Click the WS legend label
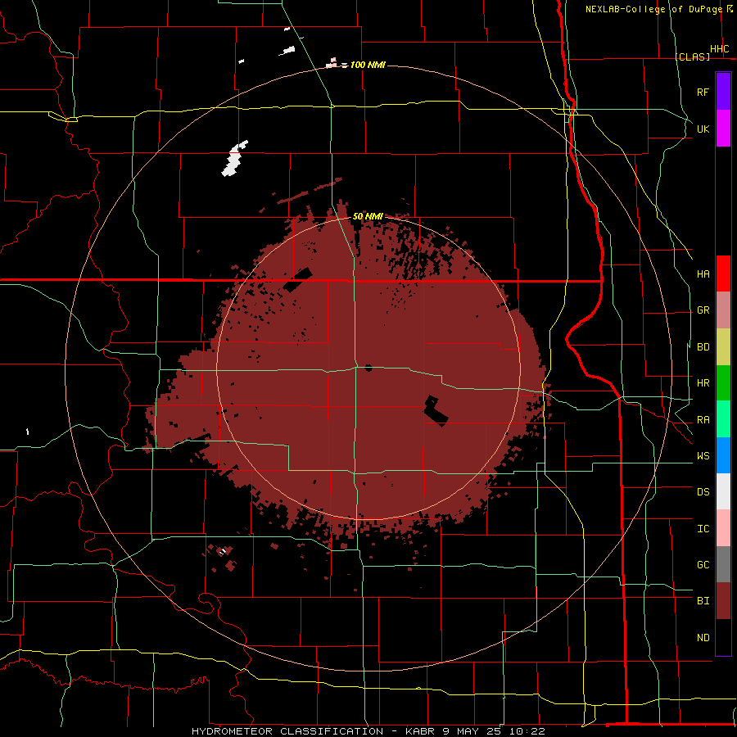The width and height of the screenshot is (737, 737). [703, 456]
